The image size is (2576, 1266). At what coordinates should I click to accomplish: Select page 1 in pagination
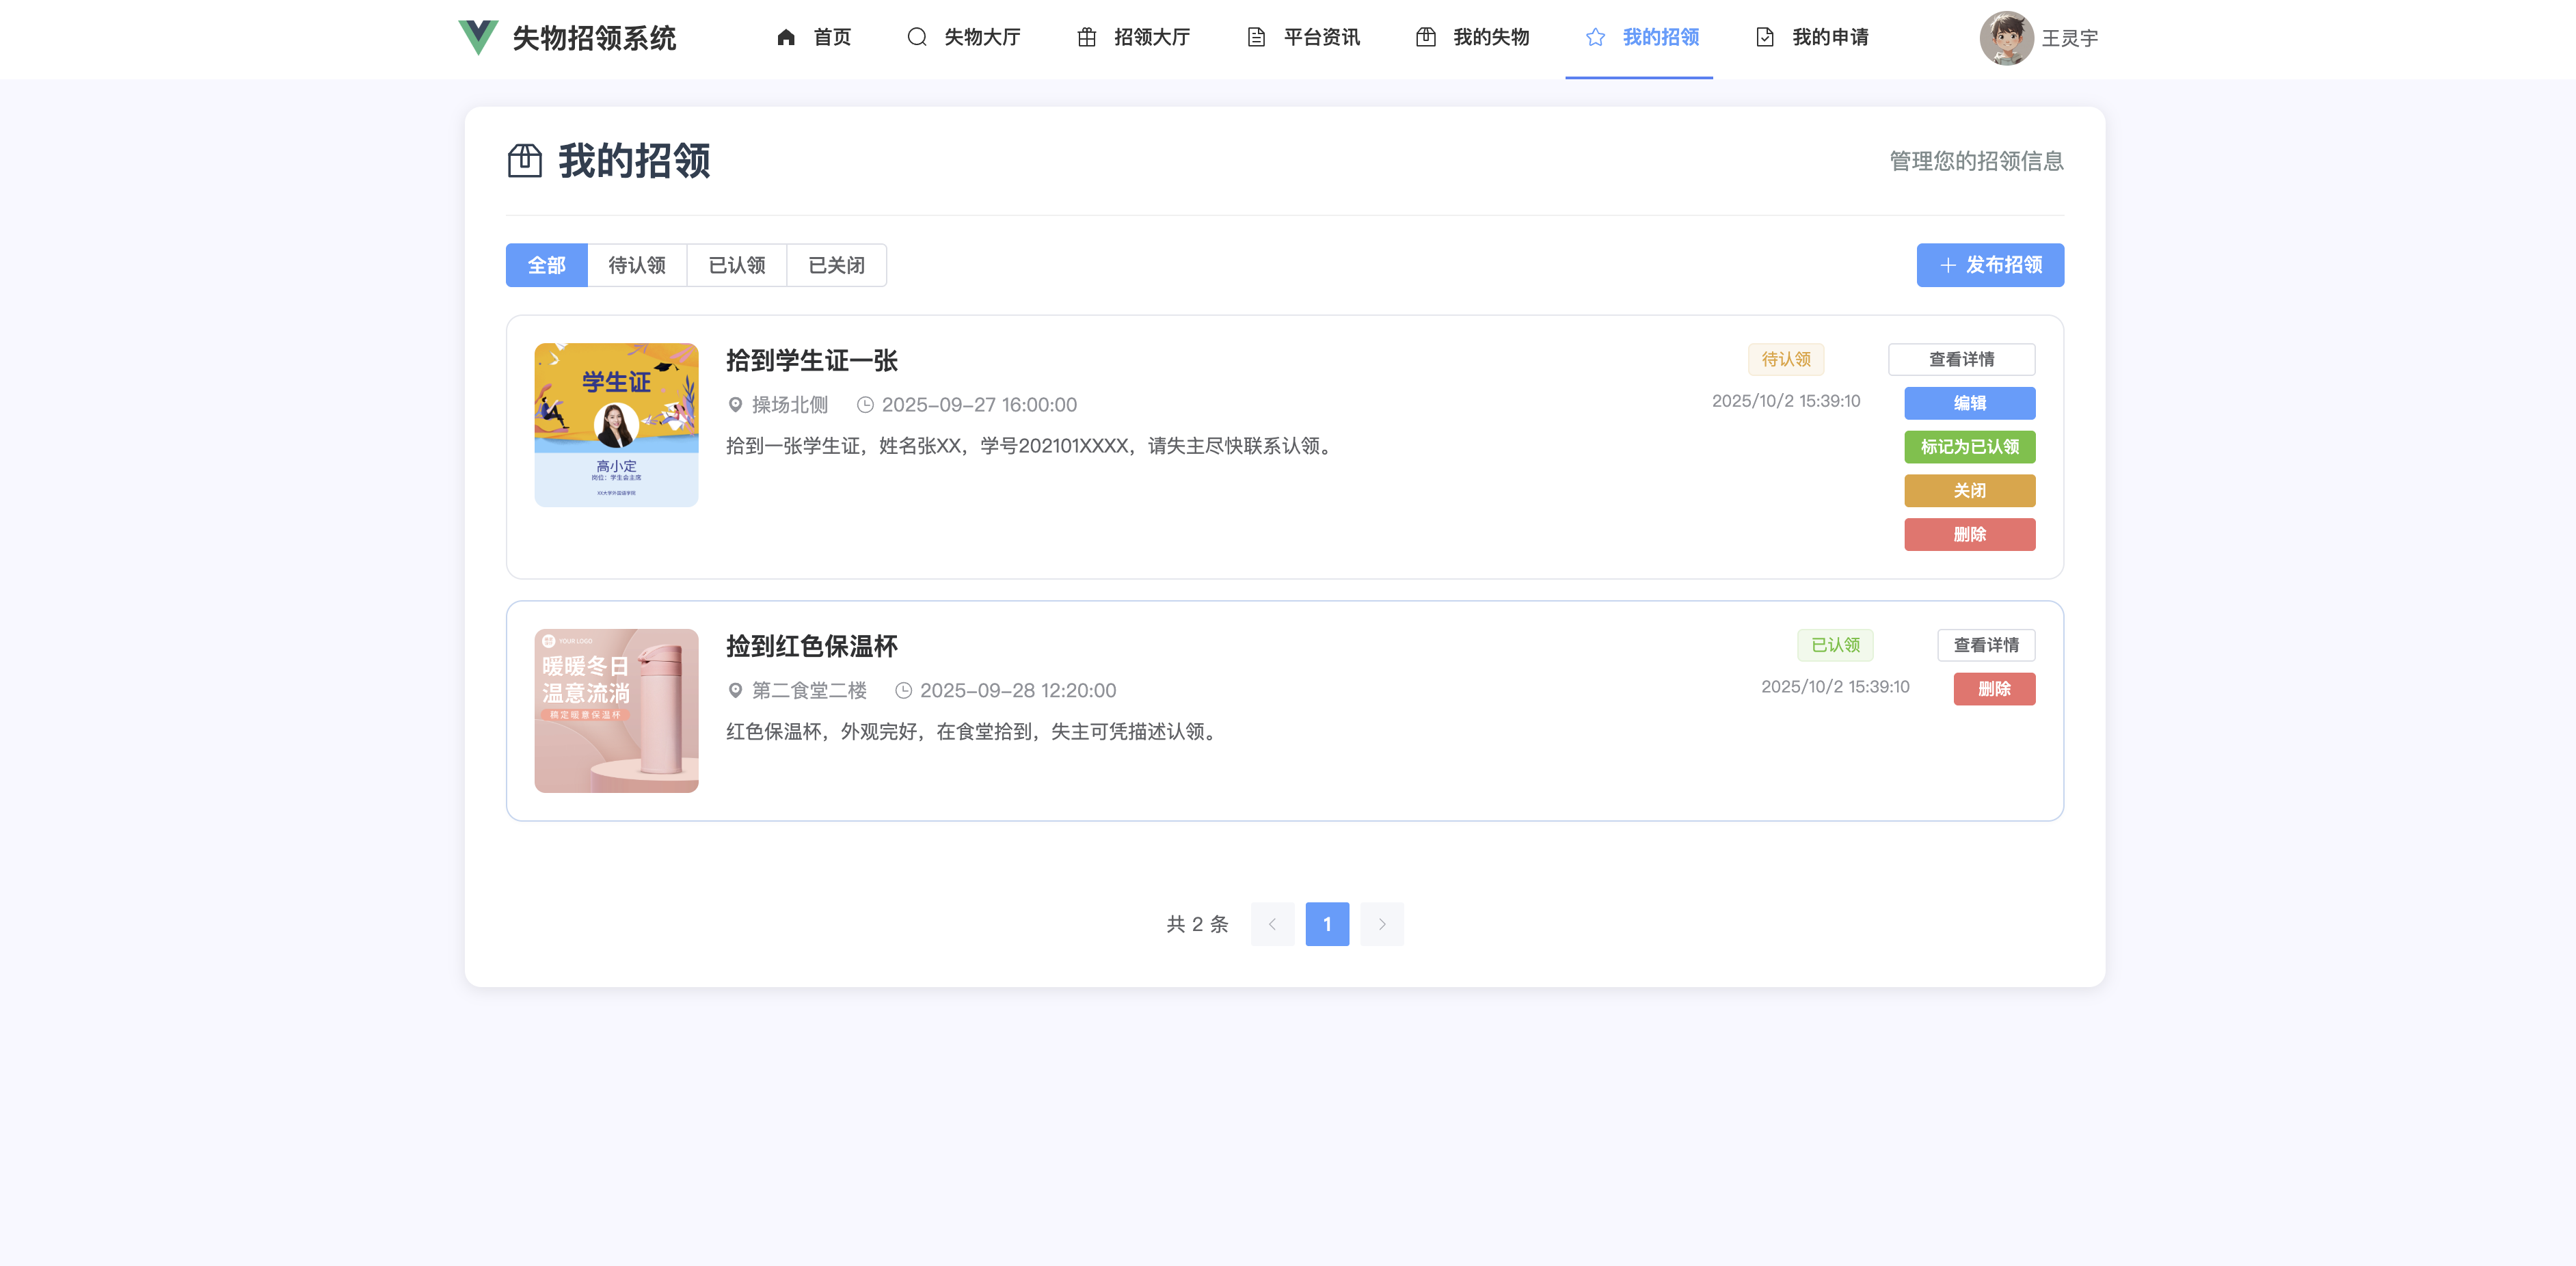1327,924
